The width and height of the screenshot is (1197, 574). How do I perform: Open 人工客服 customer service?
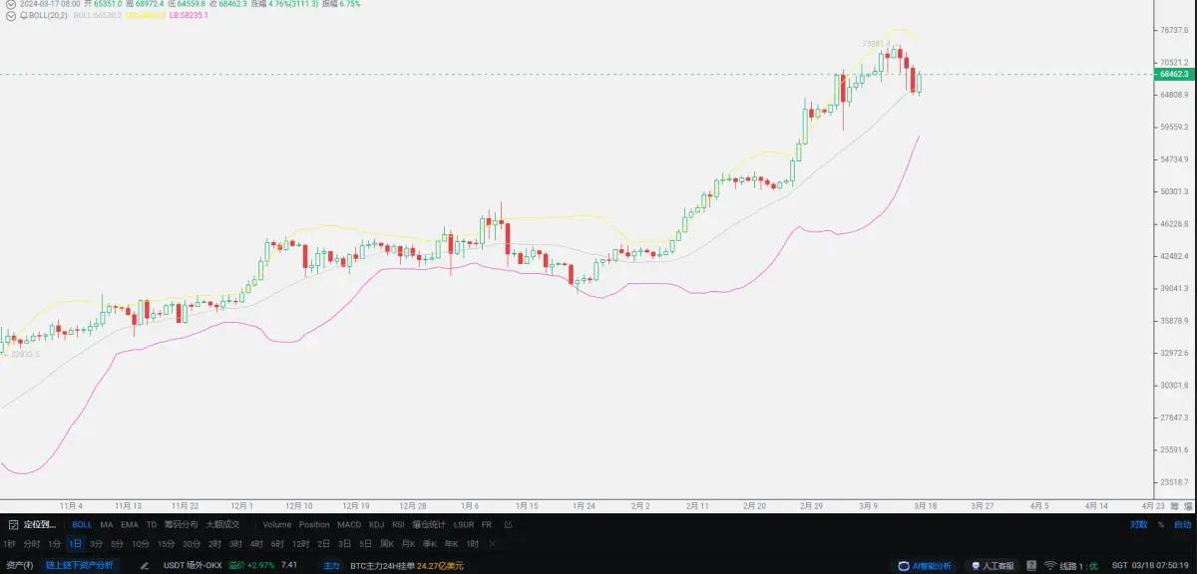(x=992, y=566)
